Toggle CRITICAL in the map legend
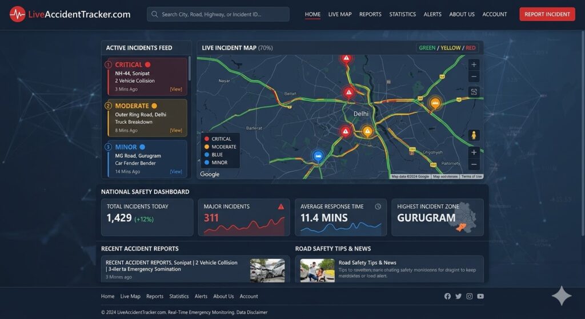The height and width of the screenshot is (319, 585). click(x=218, y=139)
